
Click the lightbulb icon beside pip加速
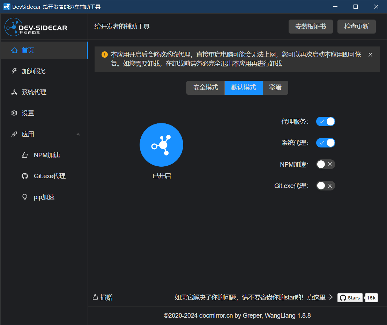(25, 197)
